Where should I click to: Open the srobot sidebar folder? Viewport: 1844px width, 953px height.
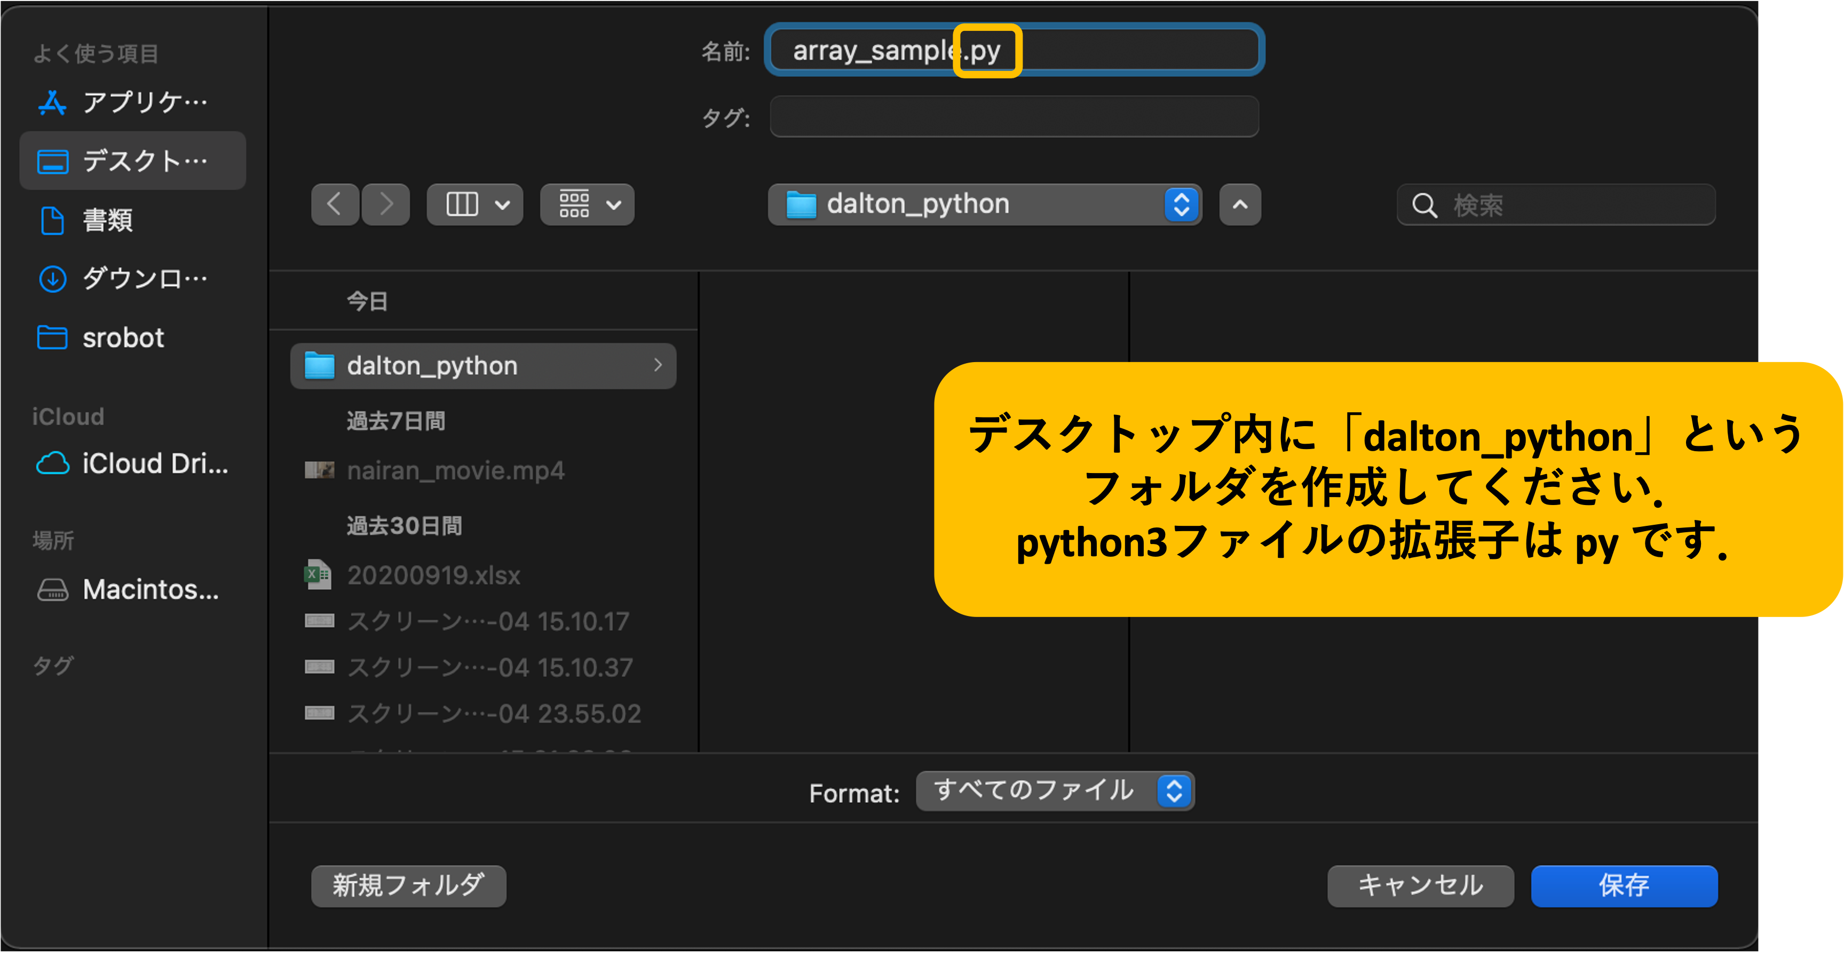[122, 338]
